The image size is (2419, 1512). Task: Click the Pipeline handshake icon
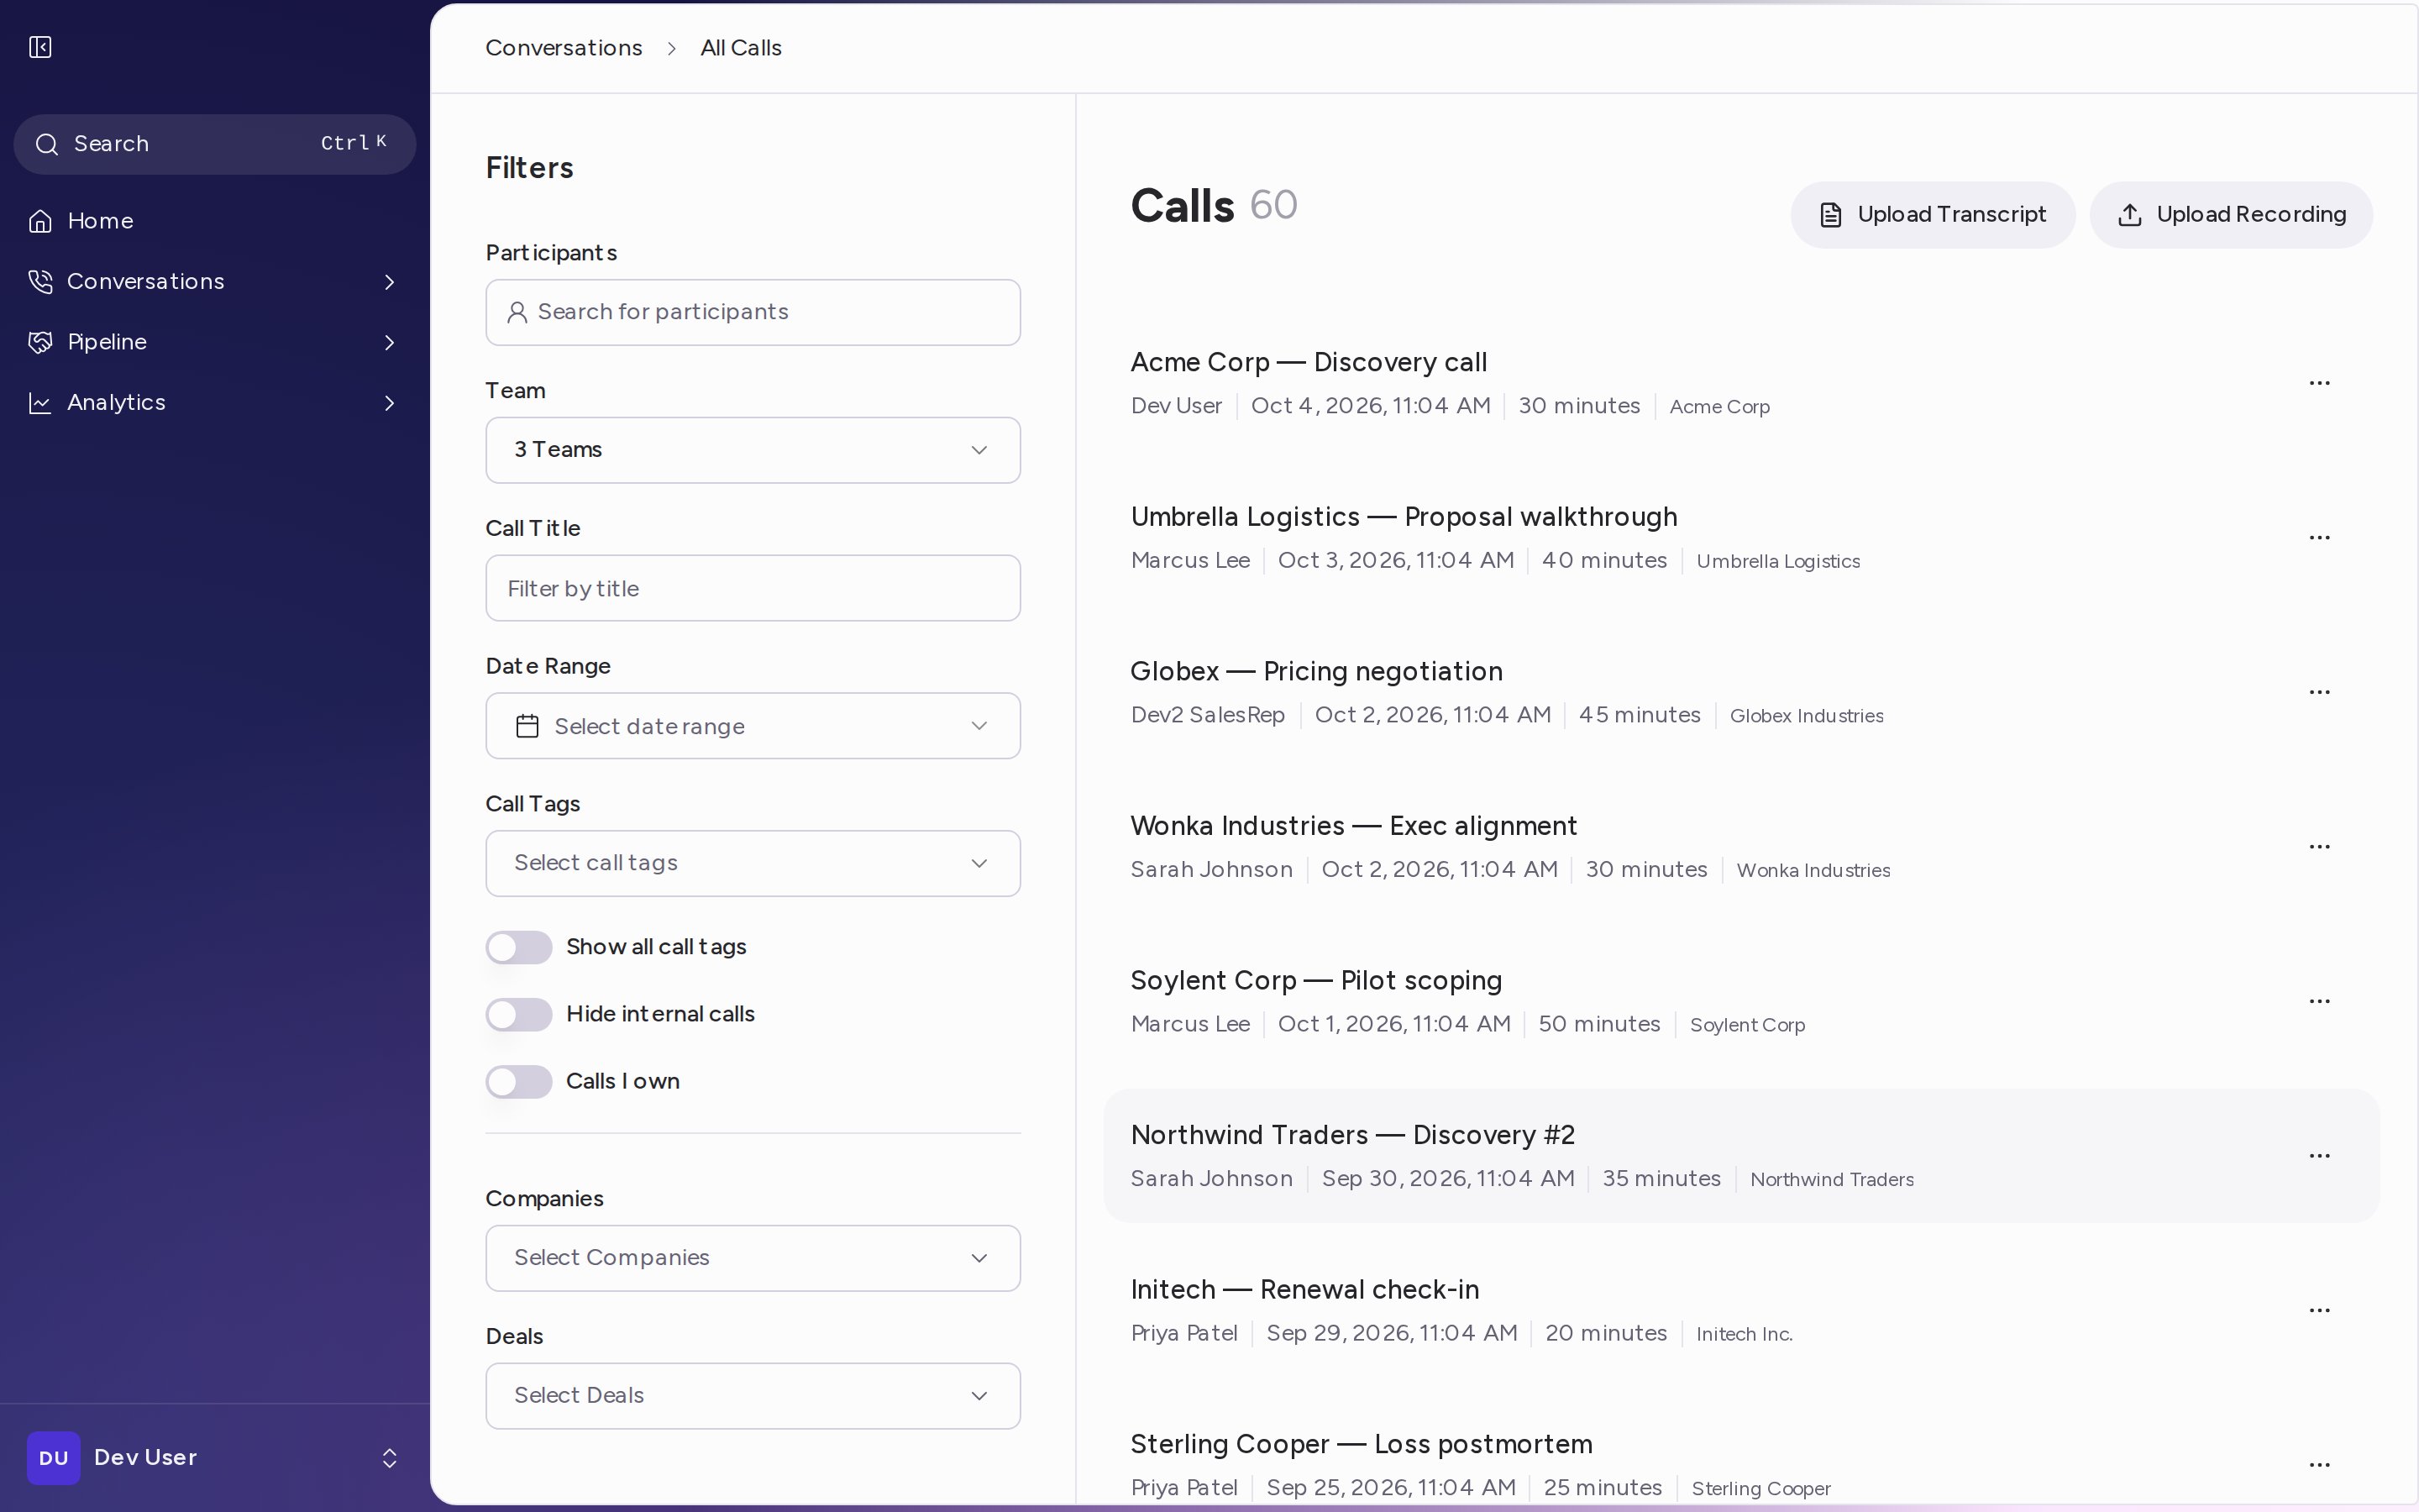coord(40,342)
